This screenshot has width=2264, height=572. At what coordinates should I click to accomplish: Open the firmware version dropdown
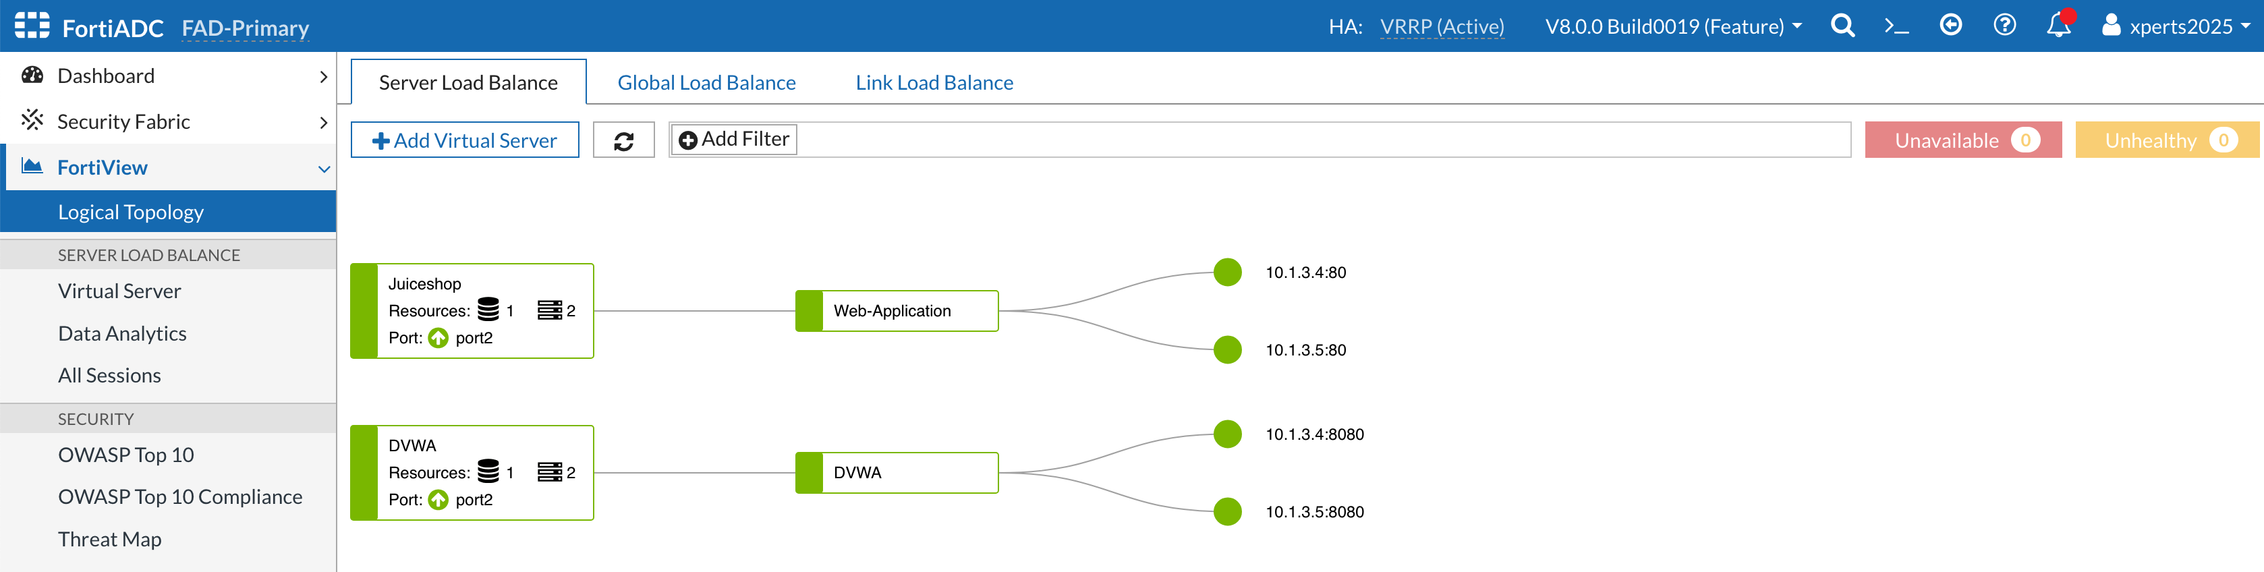1672,26
